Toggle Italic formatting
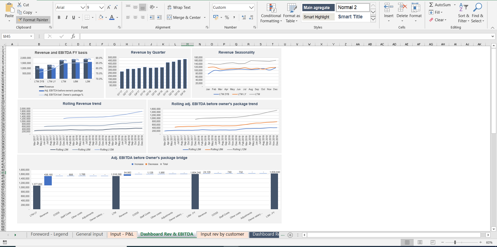 pos(66,17)
